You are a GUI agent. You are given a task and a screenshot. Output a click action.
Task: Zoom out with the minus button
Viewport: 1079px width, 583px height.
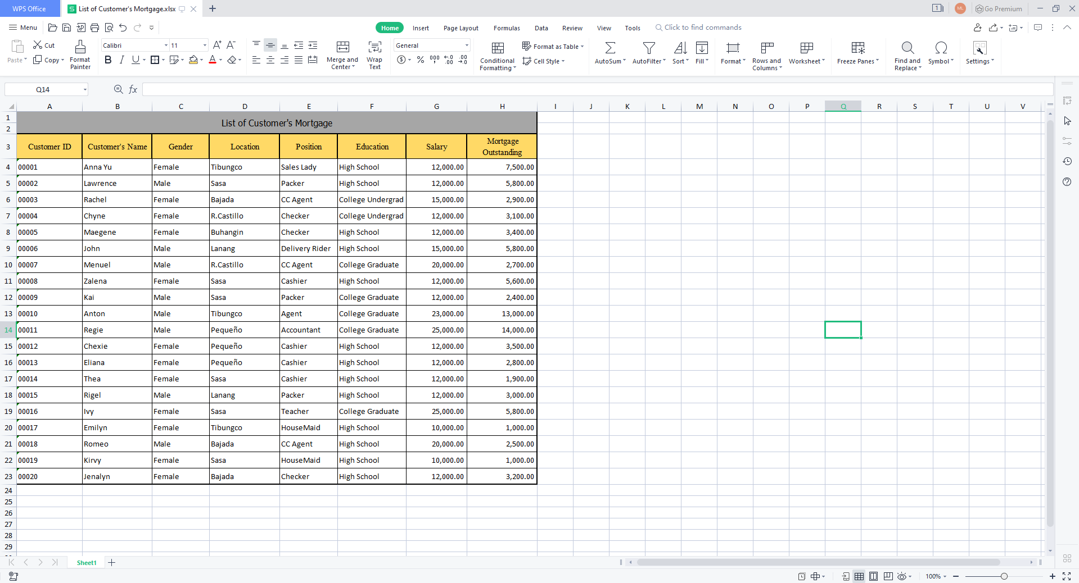pos(956,576)
